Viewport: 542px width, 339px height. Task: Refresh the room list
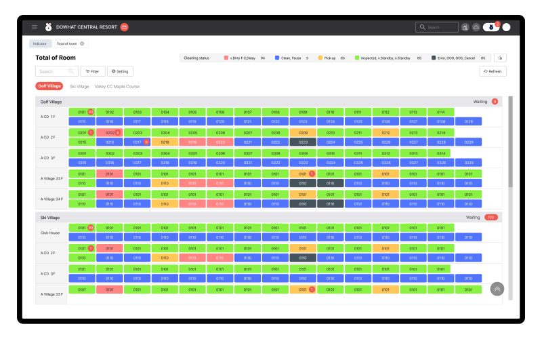pos(493,71)
